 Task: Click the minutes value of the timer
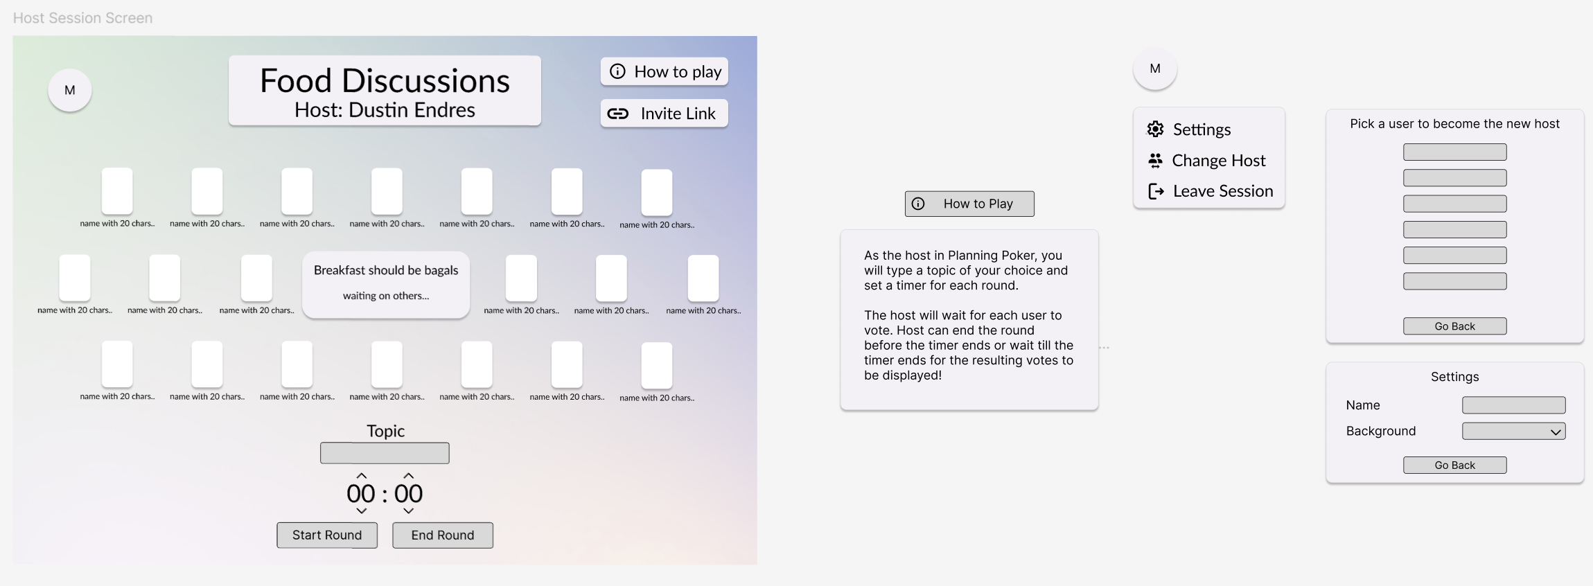pyautogui.click(x=361, y=494)
